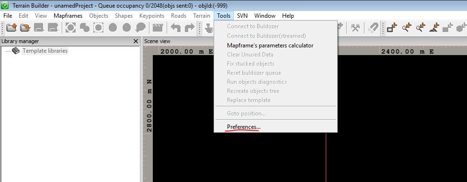Click the grayed save-as icon with arrow

(53, 28)
